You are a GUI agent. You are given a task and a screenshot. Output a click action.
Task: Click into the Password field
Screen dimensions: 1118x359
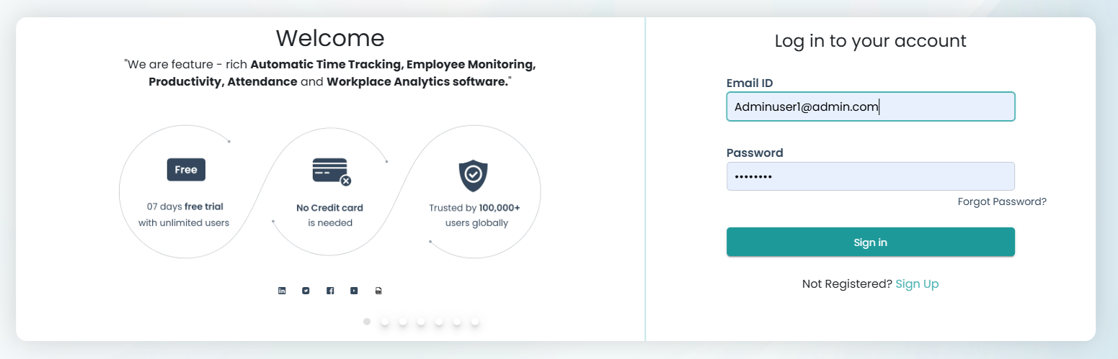pyautogui.click(x=870, y=176)
